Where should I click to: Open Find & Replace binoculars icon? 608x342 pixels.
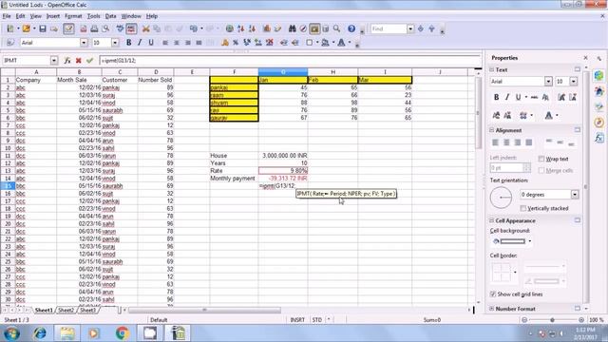click(293, 29)
